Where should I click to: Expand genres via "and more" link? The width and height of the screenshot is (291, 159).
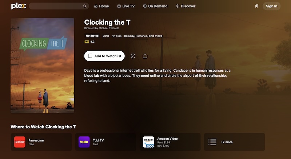click(x=155, y=36)
